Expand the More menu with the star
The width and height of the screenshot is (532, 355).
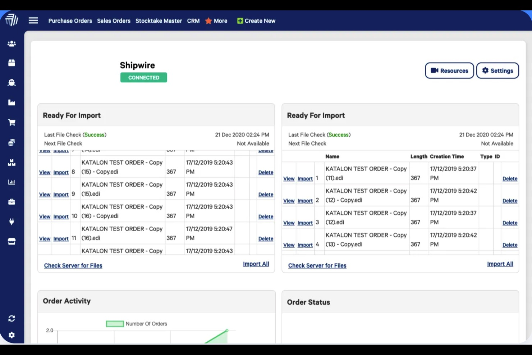click(x=216, y=21)
